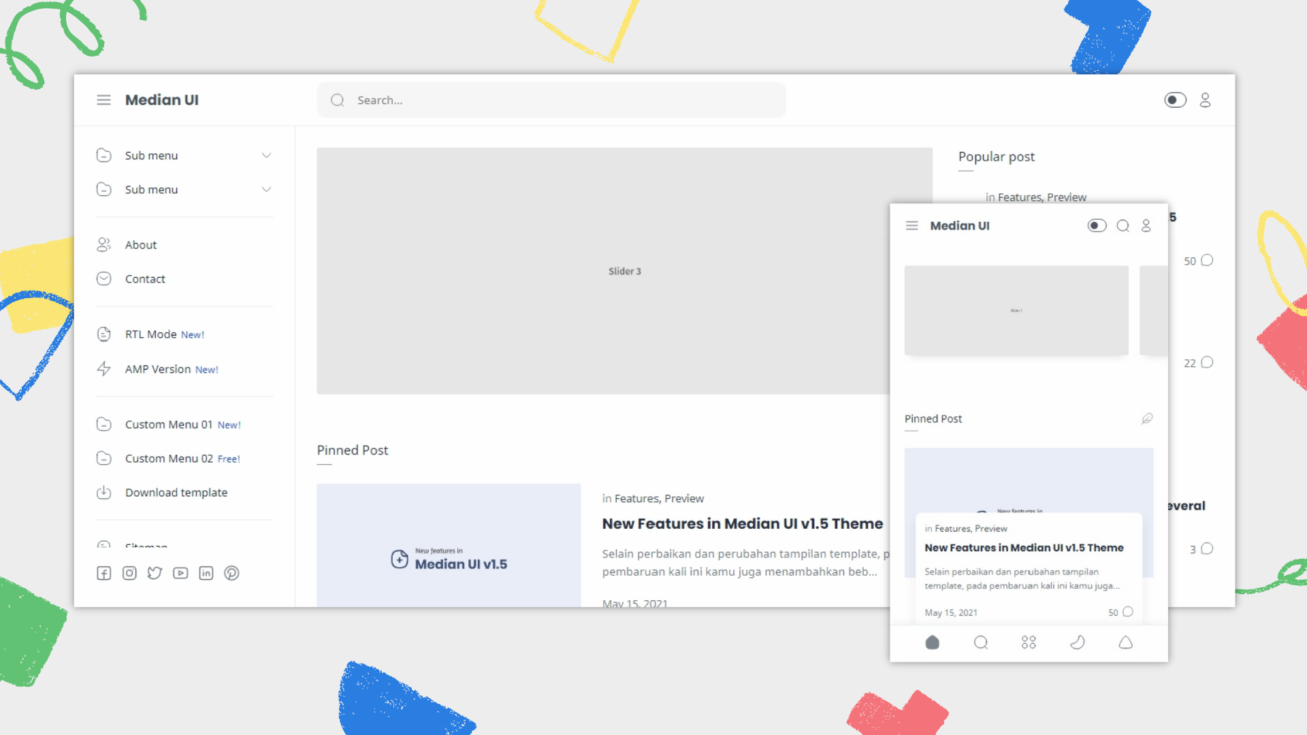
Task: Select RTL Mode in the sidebar
Action: 151,334
